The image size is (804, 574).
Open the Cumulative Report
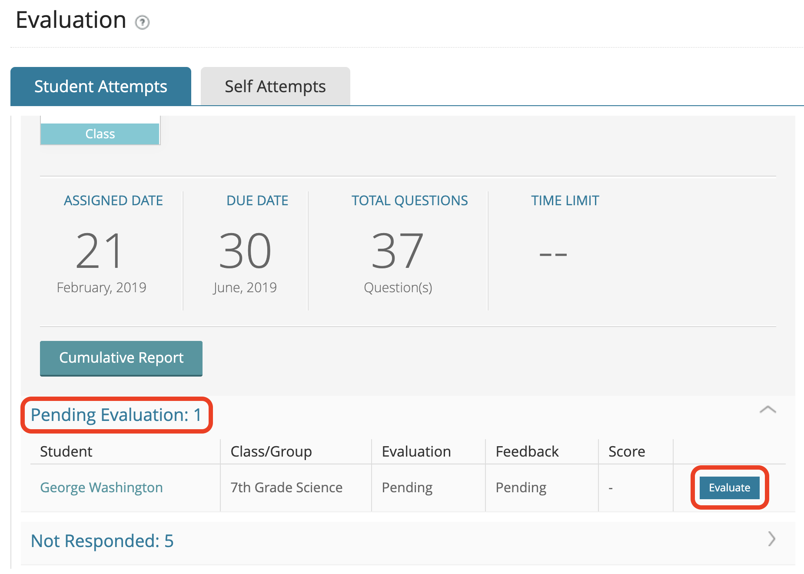coord(121,358)
